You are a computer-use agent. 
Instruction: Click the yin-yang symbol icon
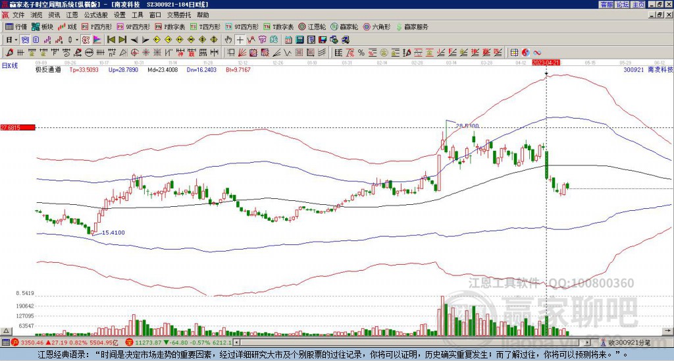[526, 53]
